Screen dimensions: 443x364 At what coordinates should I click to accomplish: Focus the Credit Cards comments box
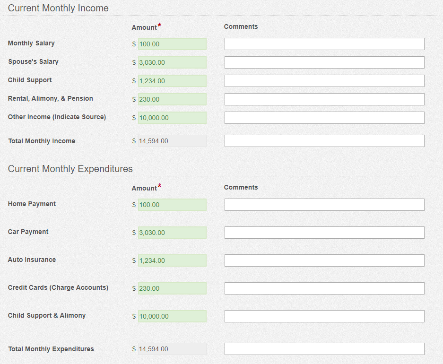pos(324,288)
